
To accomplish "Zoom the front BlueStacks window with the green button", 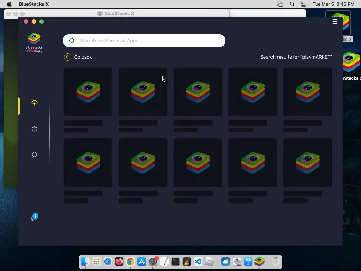I will click(x=42, y=22).
